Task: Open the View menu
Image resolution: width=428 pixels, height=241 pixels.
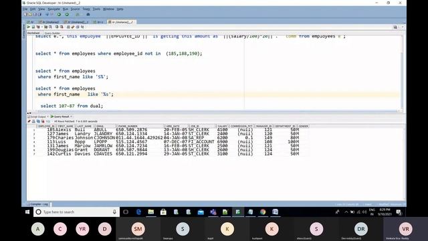Action: coord(41,9)
